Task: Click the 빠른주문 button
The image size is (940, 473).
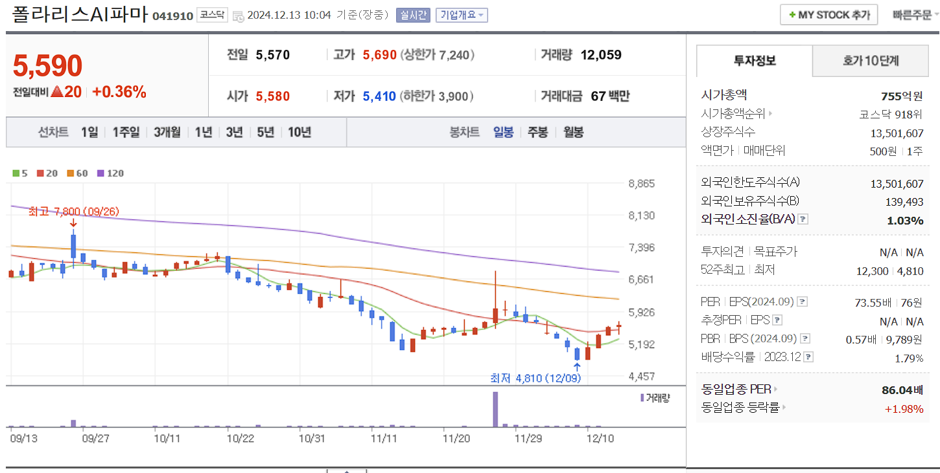Action: tap(913, 14)
